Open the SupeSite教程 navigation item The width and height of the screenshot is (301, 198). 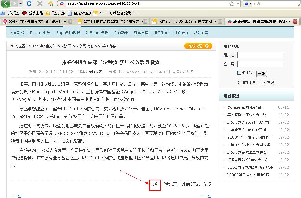click(68, 33)
